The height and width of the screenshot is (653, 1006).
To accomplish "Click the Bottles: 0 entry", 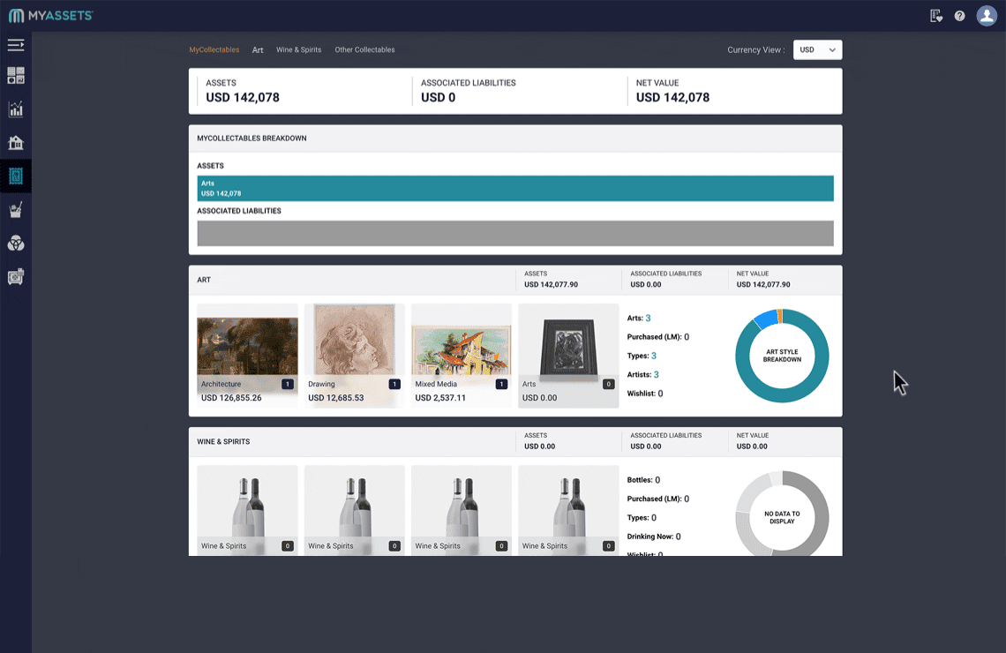I will [x=643, y=480].
